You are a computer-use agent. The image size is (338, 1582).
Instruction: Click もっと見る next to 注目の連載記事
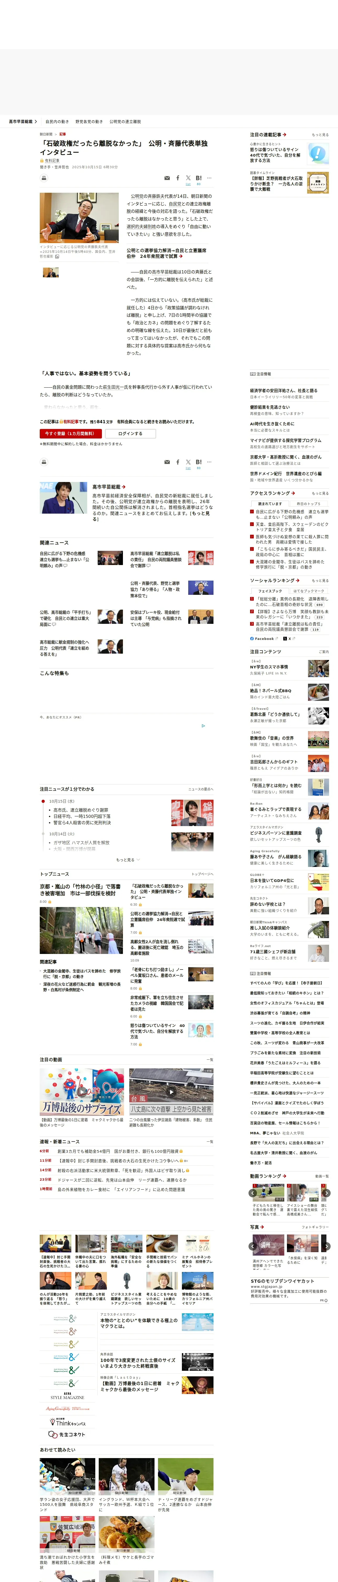coord(320,134)
